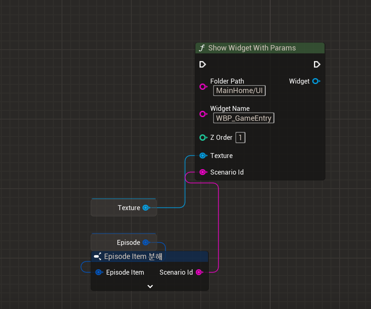371x309 pixels.
Task: Click the Scenario Id input pin on Show Widget With Params
Action: point(203,172)
